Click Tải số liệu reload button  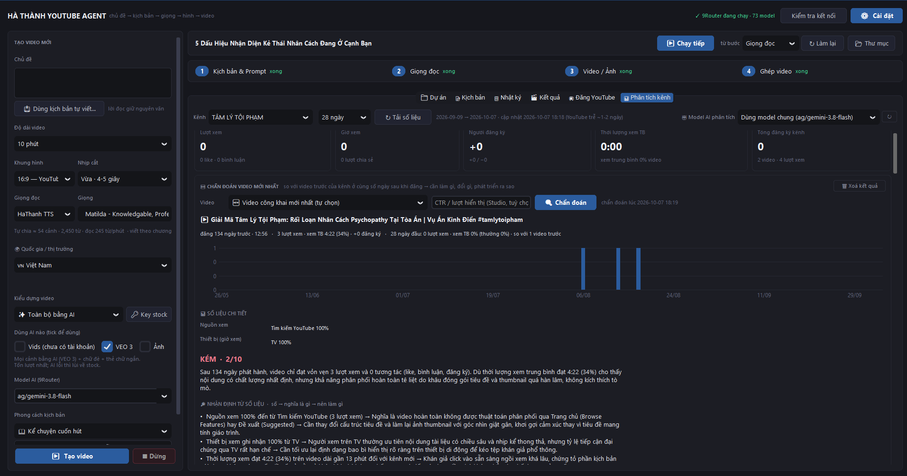pyautogui.click(x=403, y=117)
